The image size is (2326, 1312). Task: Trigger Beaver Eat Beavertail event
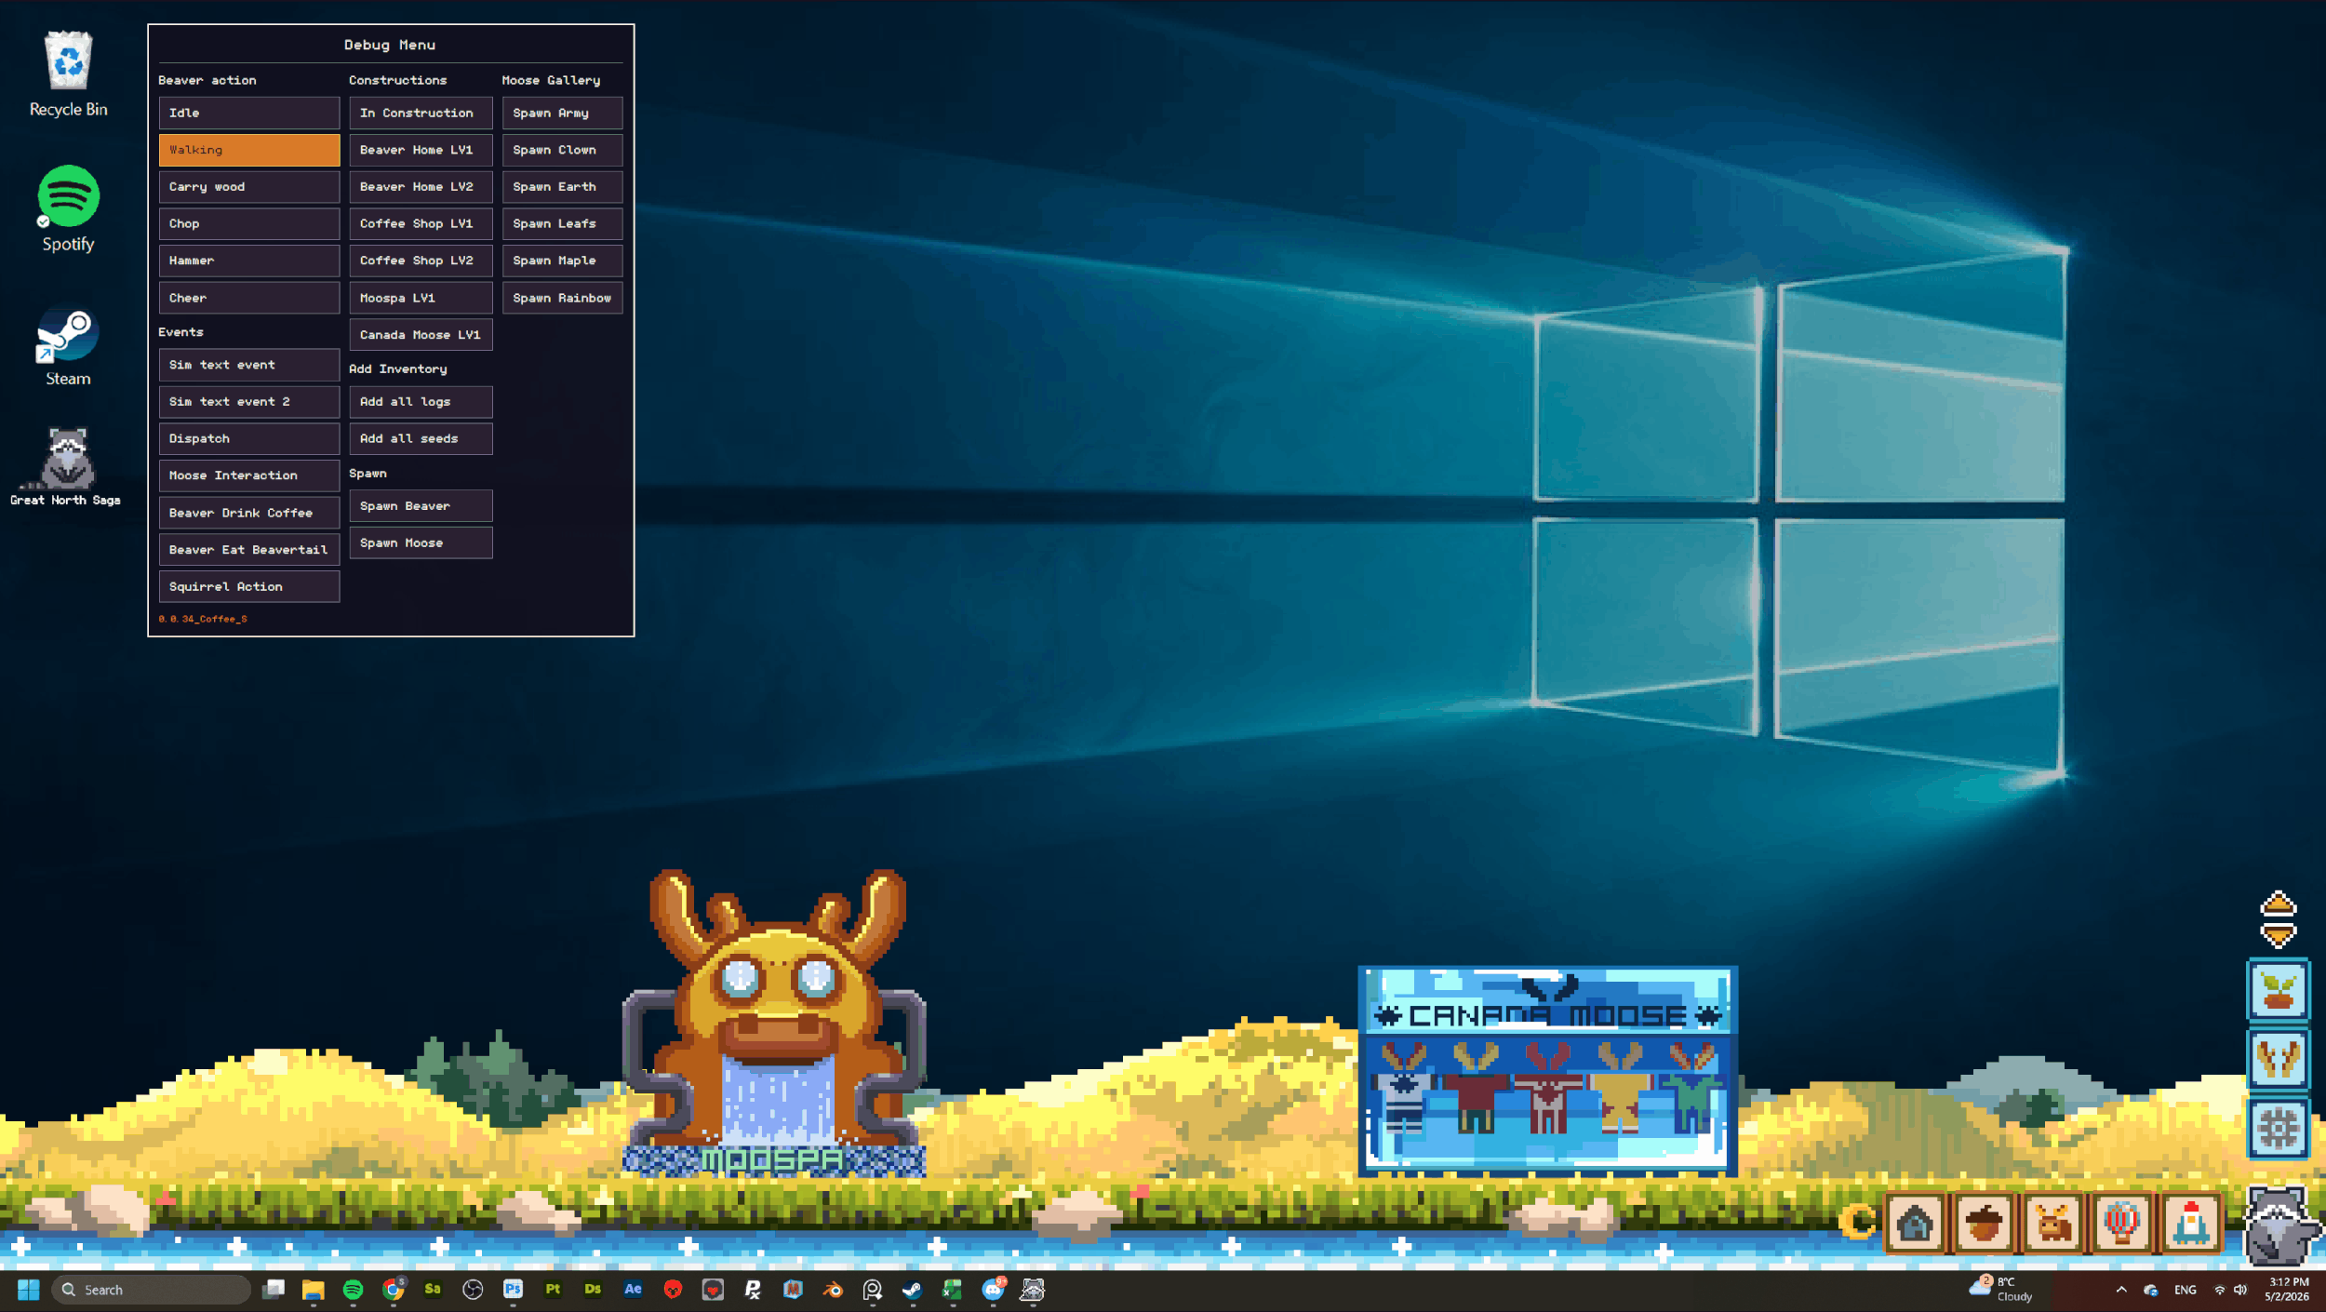pos(248,550)
